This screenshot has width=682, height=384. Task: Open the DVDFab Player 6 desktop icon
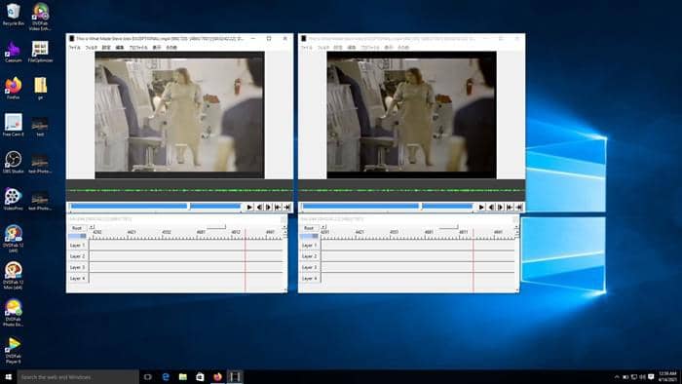click(x=13, y=351)
